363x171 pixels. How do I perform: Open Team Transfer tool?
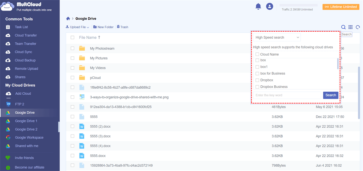(25, 44)
